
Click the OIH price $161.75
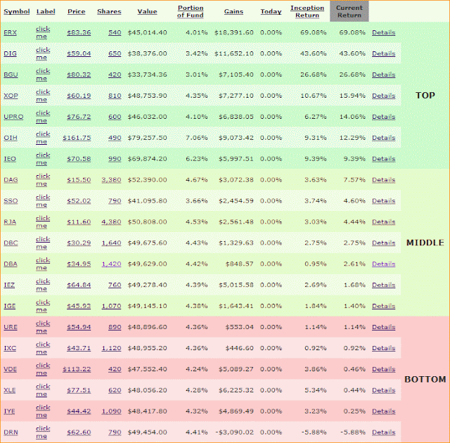tap(77, 138)
